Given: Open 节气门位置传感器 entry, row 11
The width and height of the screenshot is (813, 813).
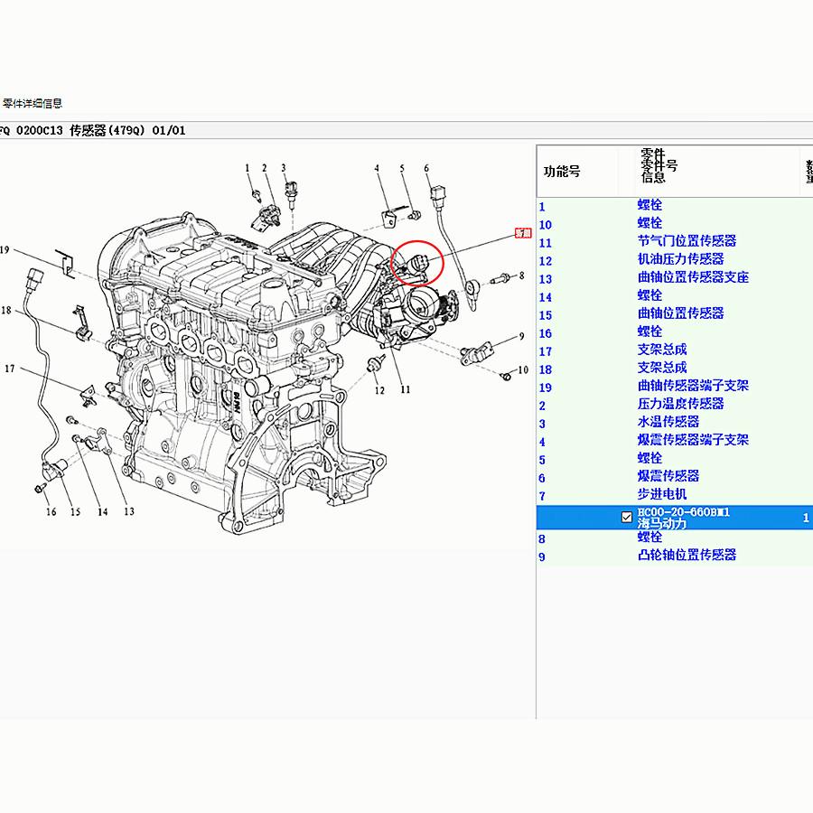Looking at the screenshot, I should [675, 242].
